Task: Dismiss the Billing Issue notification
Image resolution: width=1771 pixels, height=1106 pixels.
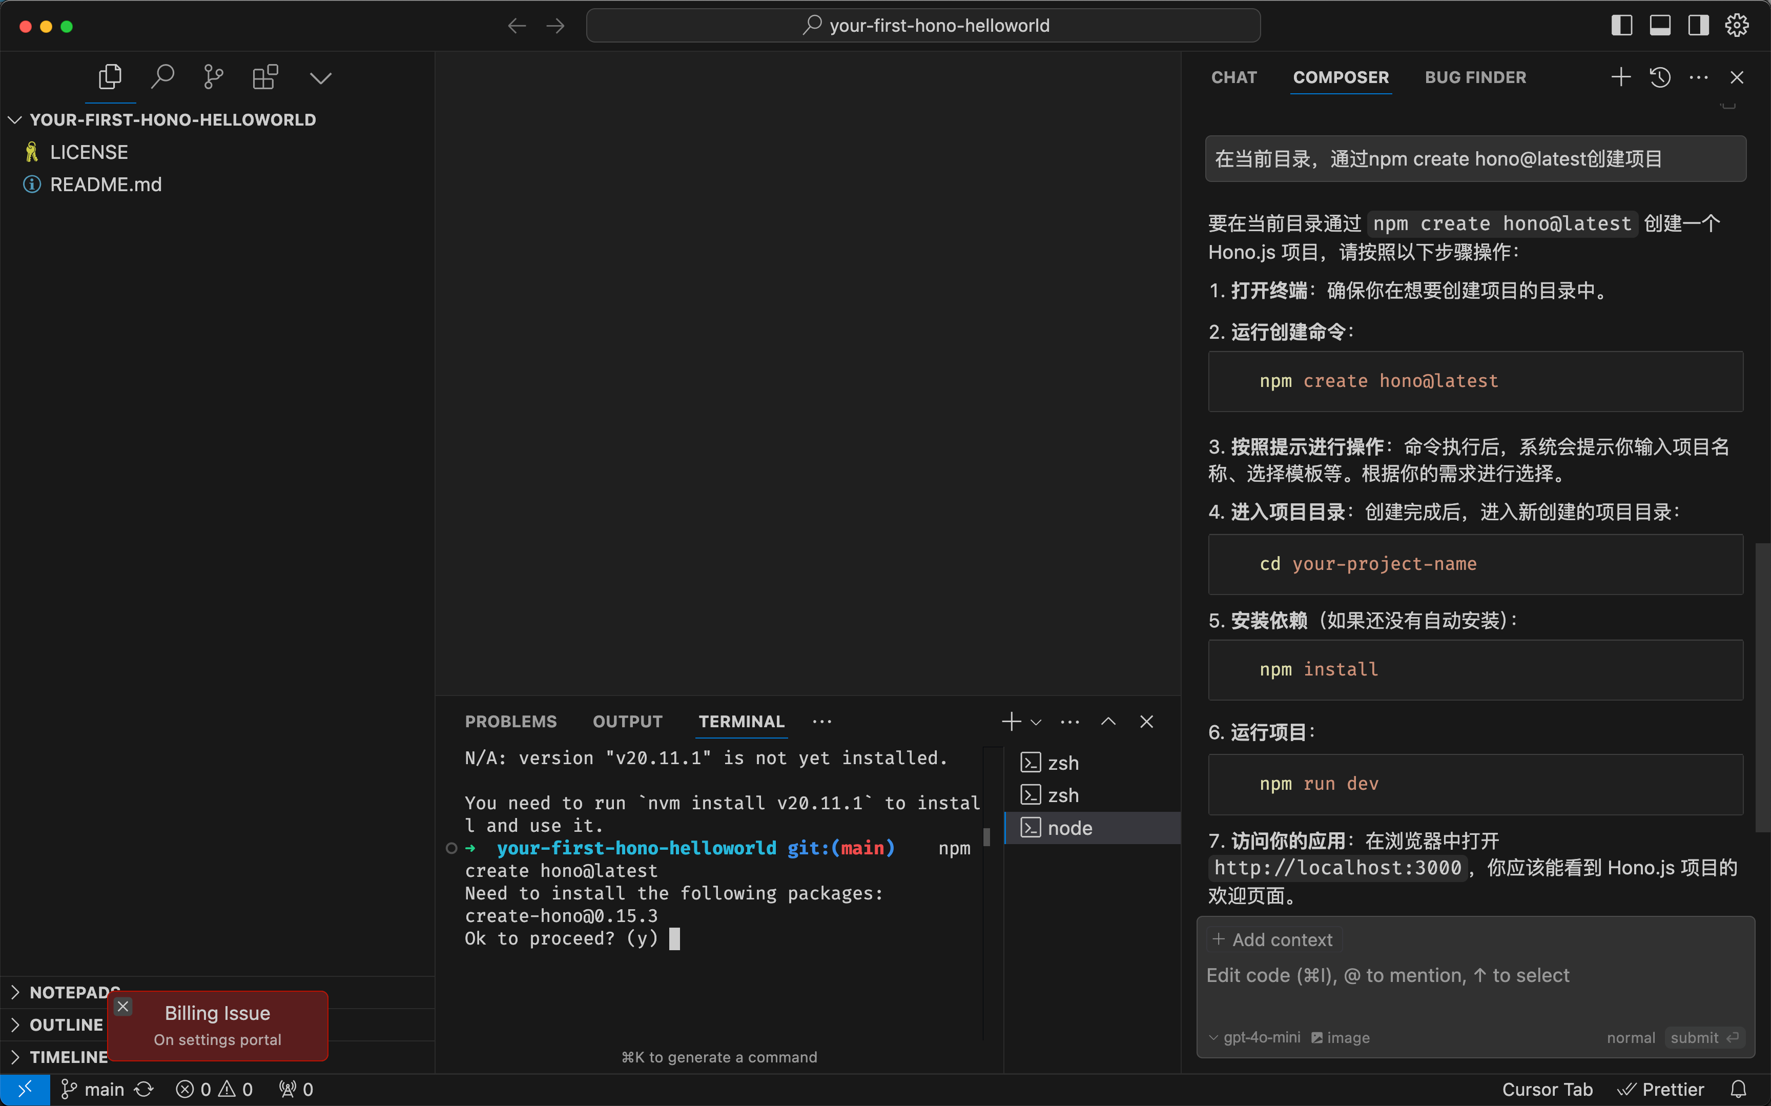Action: (123, 1007)
